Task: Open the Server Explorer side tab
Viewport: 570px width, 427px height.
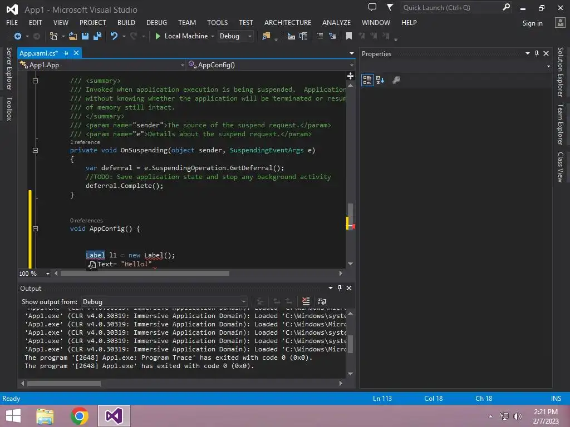Action: (9, 68)
